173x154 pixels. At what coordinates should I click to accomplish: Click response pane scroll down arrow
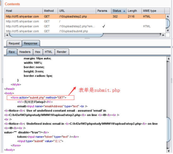coord(169,151)
